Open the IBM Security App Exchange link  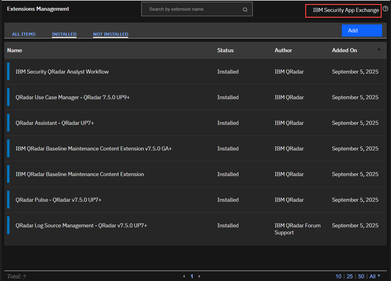346,10
